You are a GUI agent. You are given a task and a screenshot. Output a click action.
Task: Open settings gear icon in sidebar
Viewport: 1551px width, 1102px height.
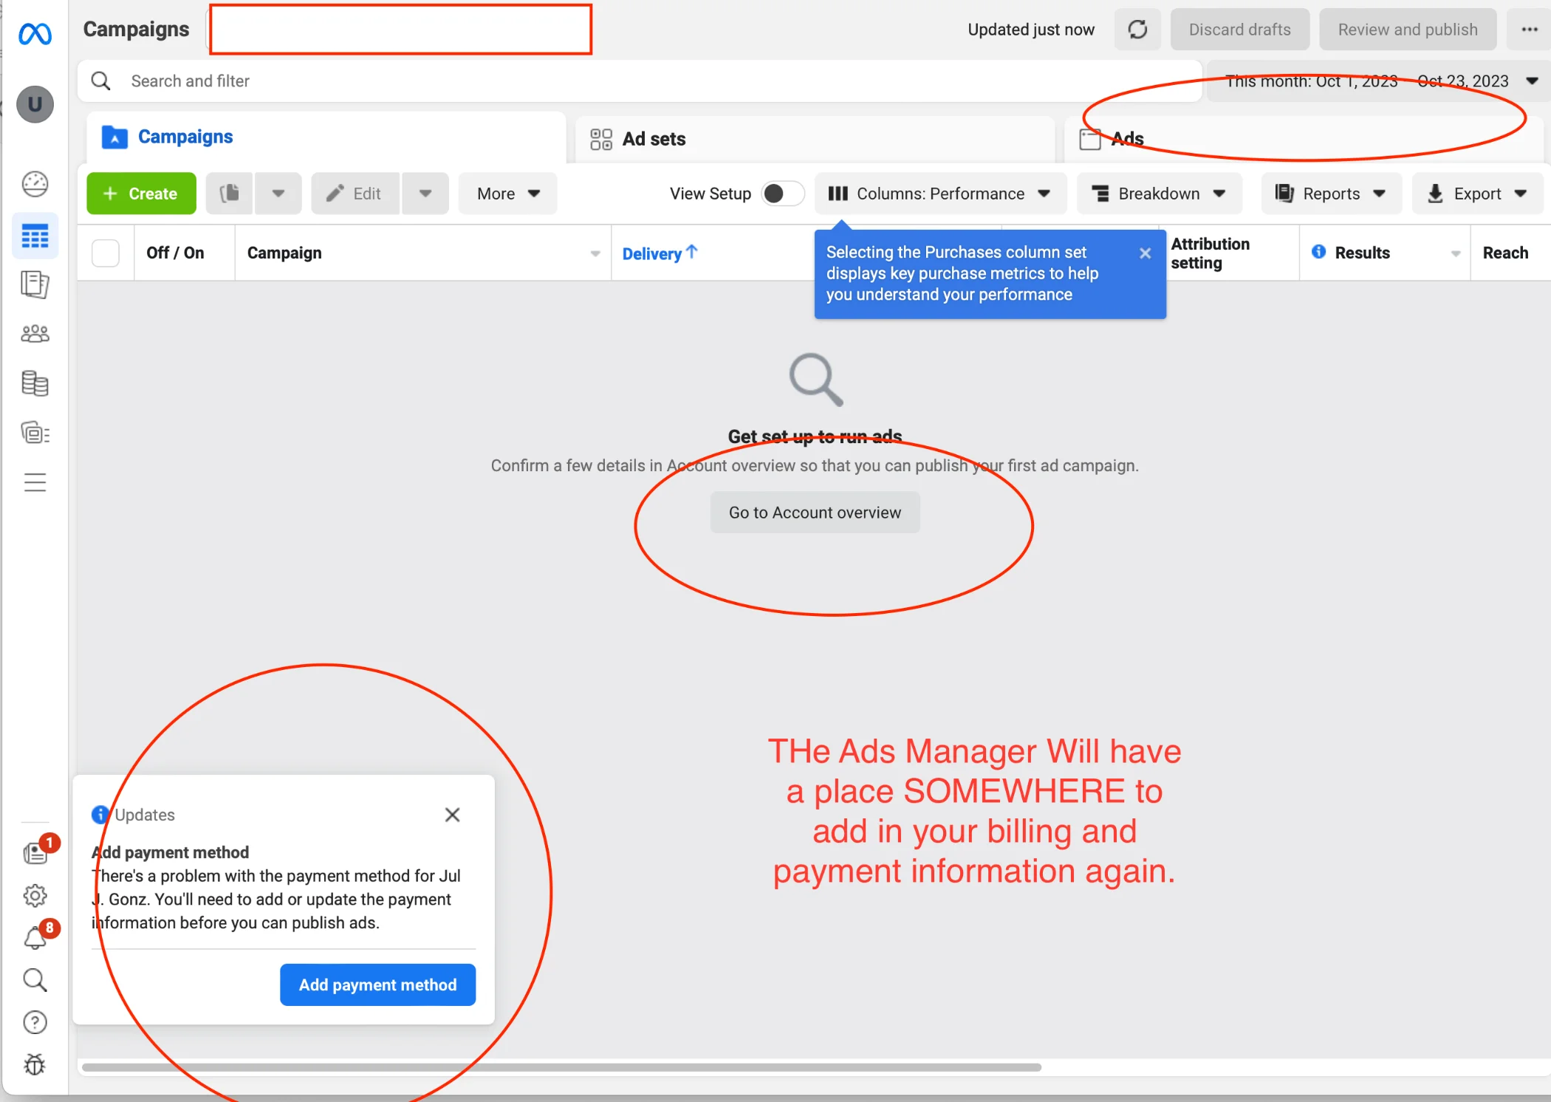pos(35,896)
